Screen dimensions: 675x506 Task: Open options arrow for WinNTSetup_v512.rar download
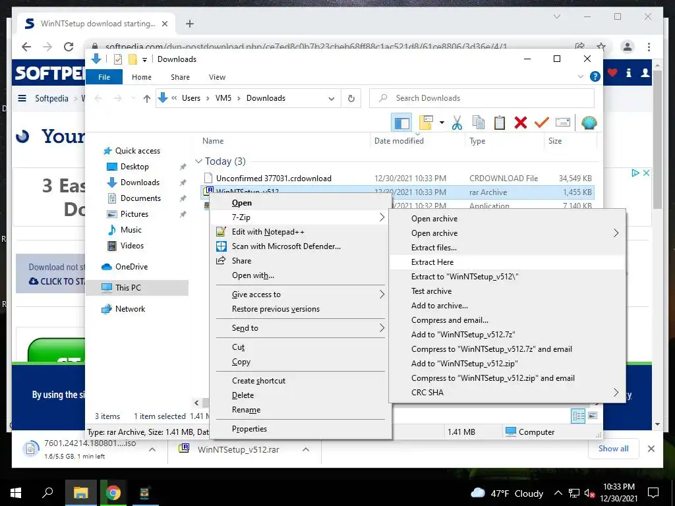pos(306,449)
